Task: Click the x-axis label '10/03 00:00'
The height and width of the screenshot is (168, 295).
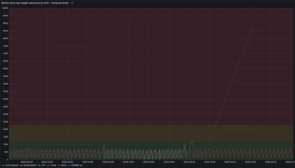Action: [149, 162]
